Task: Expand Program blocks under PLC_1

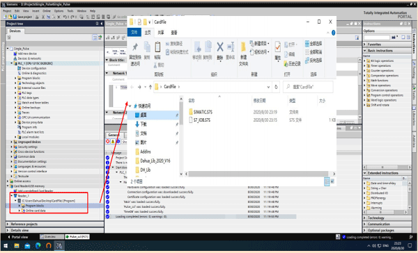Action: click(15, 78)
